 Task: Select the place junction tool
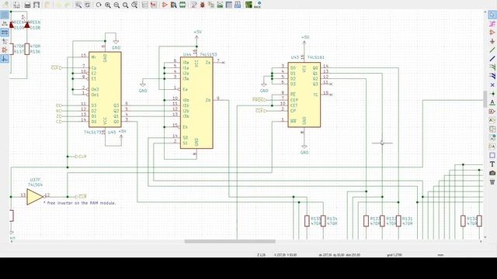[492, 94]
